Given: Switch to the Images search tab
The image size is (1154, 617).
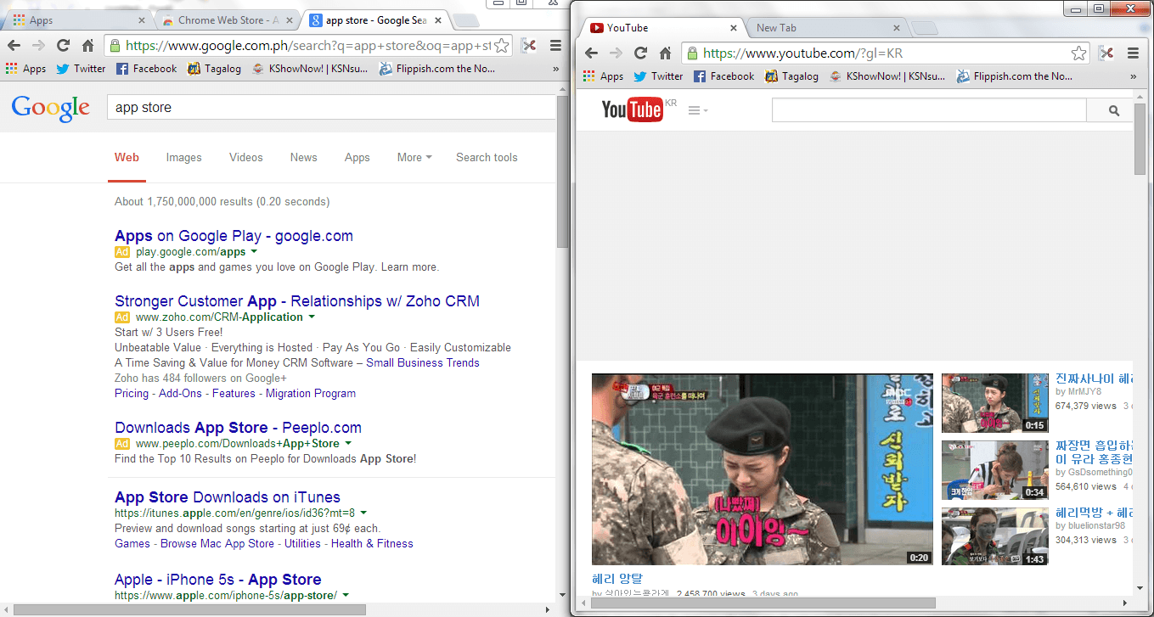Looking at the screenshot, I should [183, 158].
